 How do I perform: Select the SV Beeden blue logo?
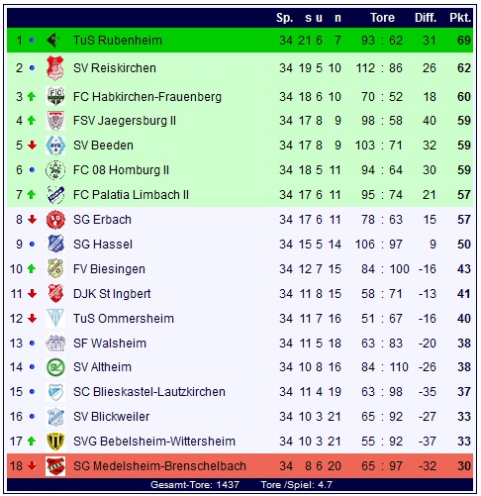click(55, 146)
